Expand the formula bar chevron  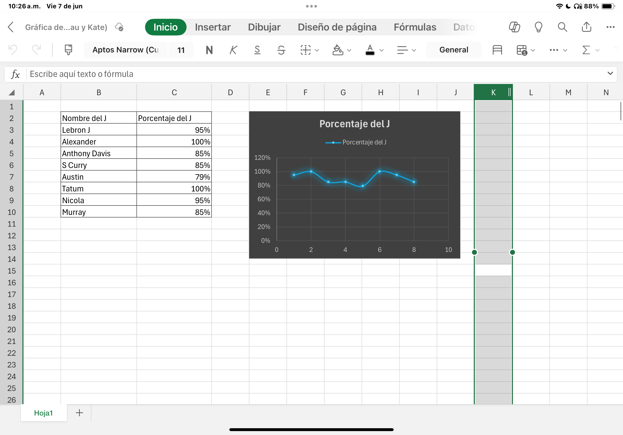pos(610,74)
